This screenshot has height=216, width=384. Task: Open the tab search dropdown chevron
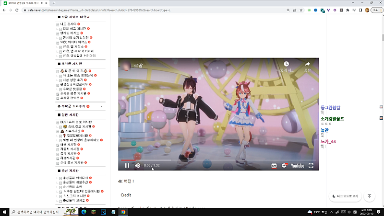tap(353, 3)
